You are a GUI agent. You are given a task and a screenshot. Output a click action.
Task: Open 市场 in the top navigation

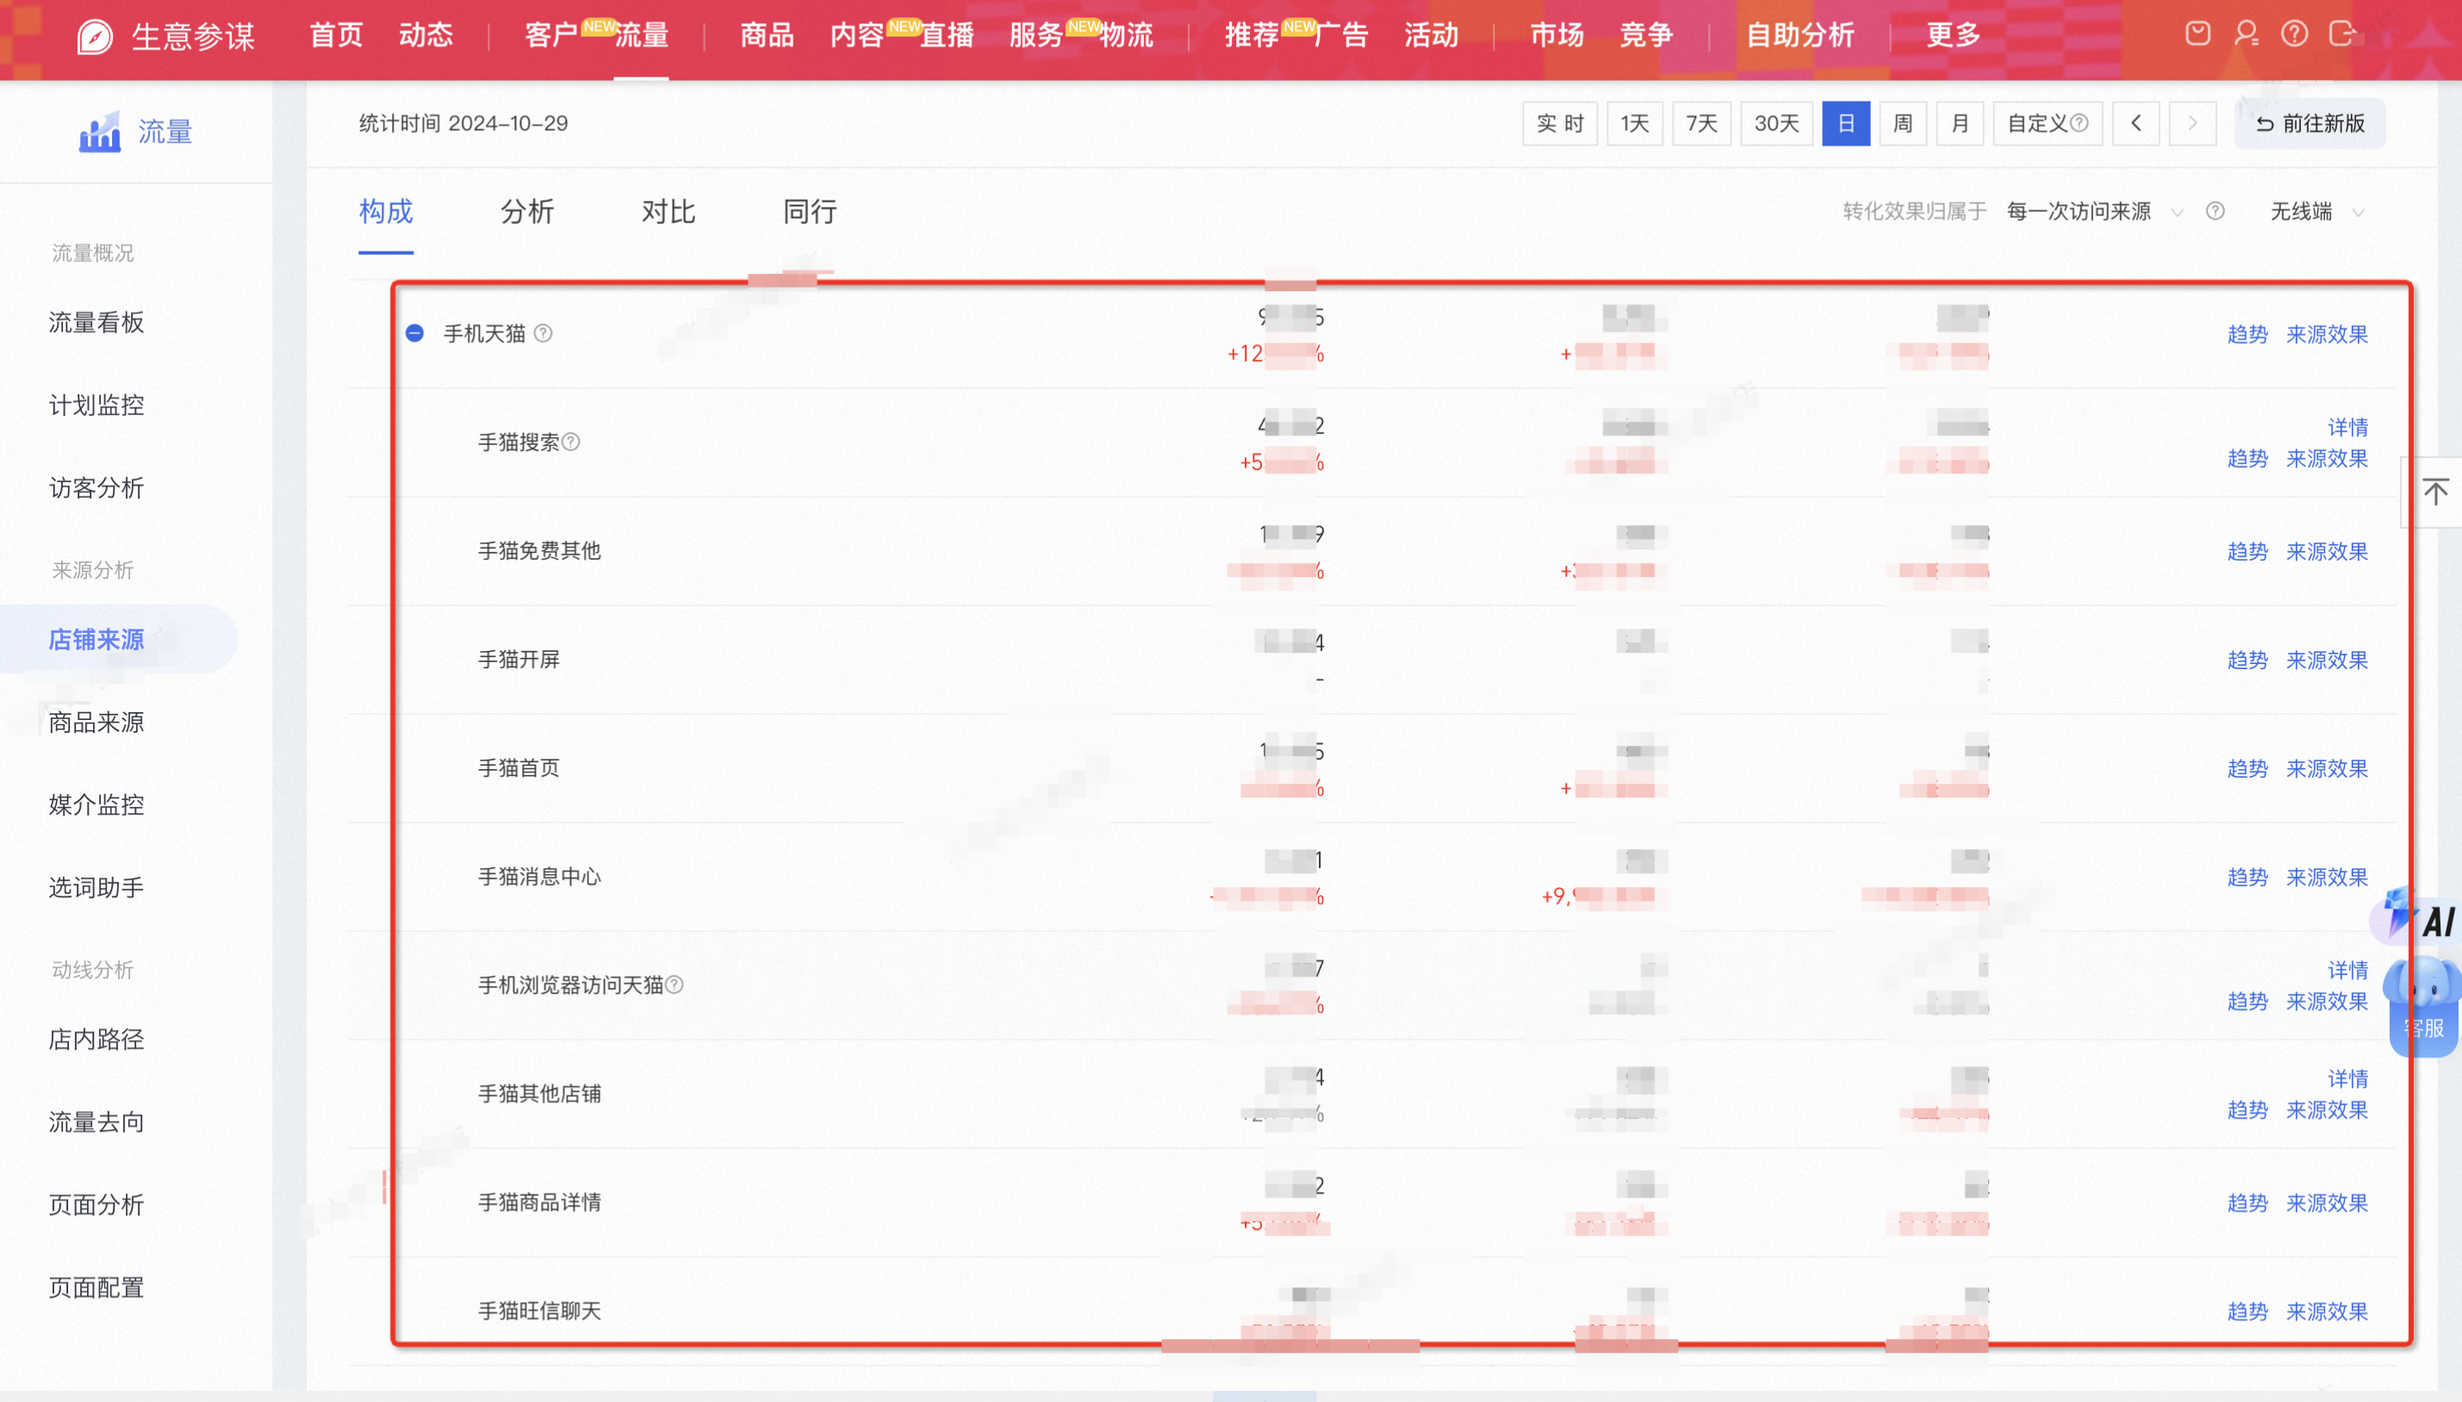(x=1557, y=35)
